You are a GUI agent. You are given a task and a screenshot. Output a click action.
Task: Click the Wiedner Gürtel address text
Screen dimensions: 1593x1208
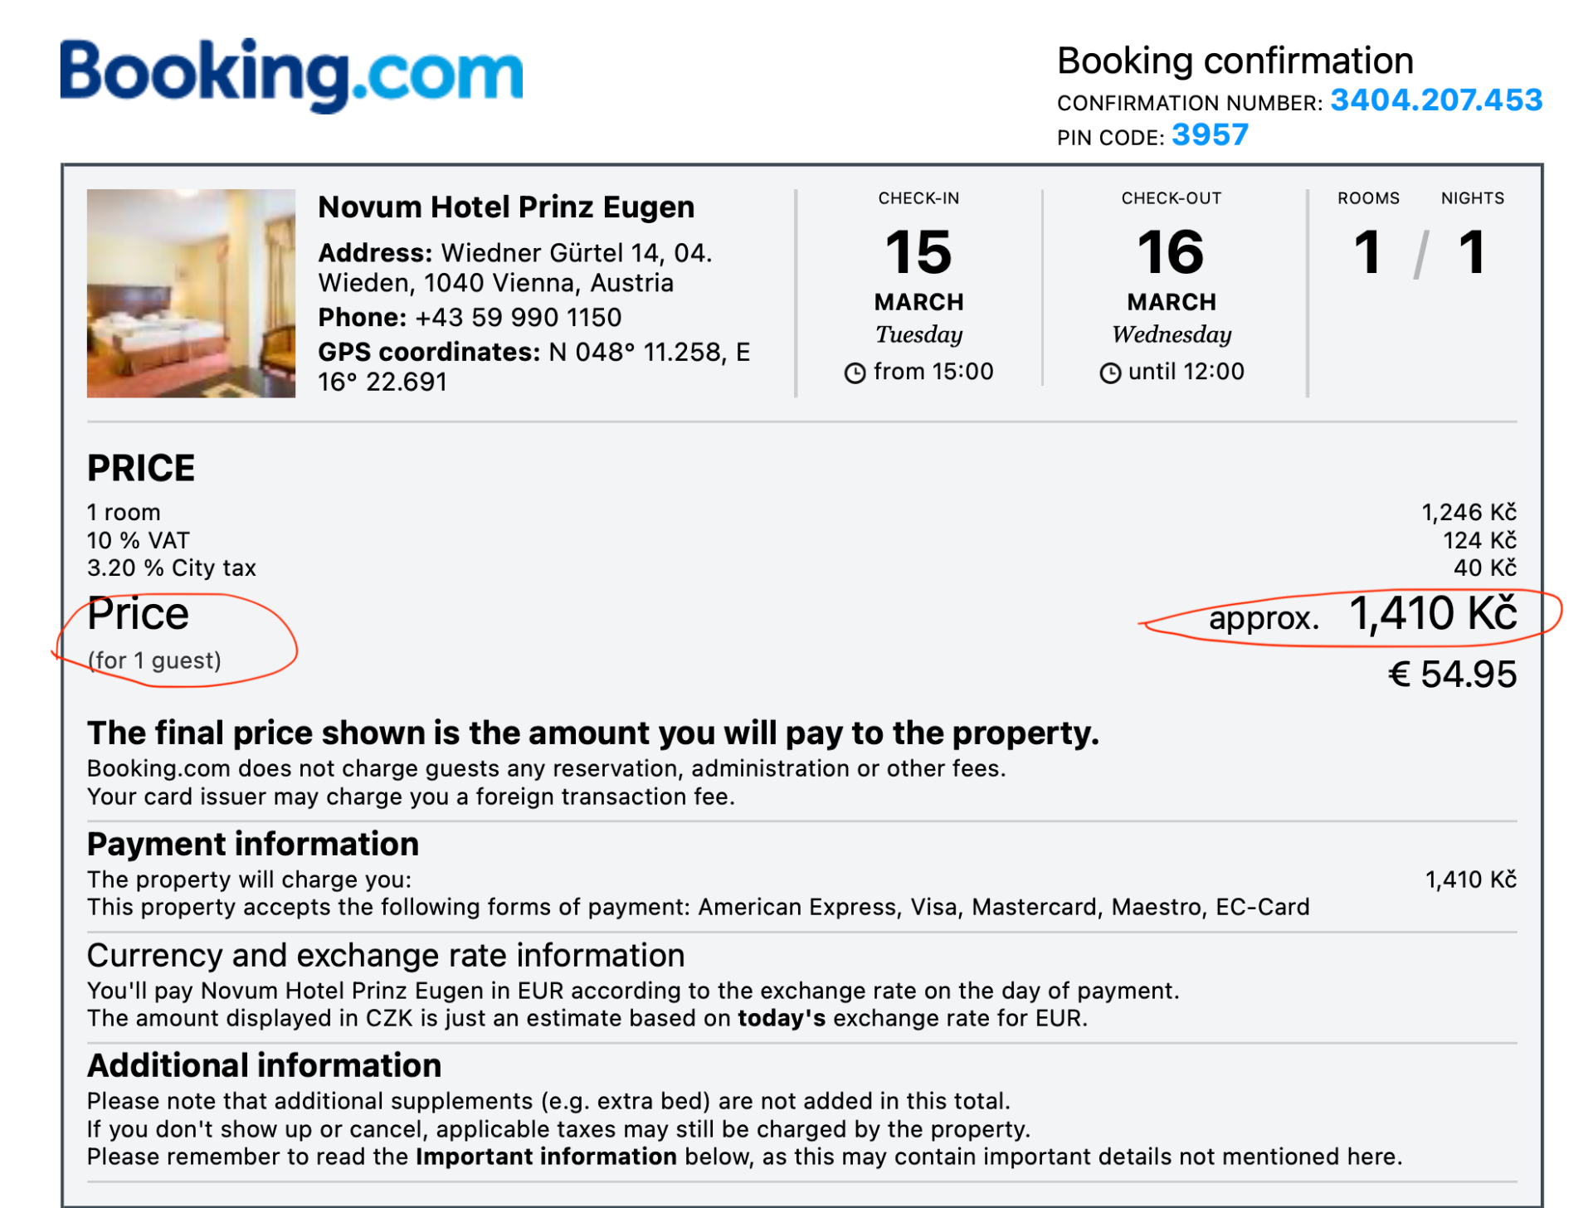click(x=576, y=253)
